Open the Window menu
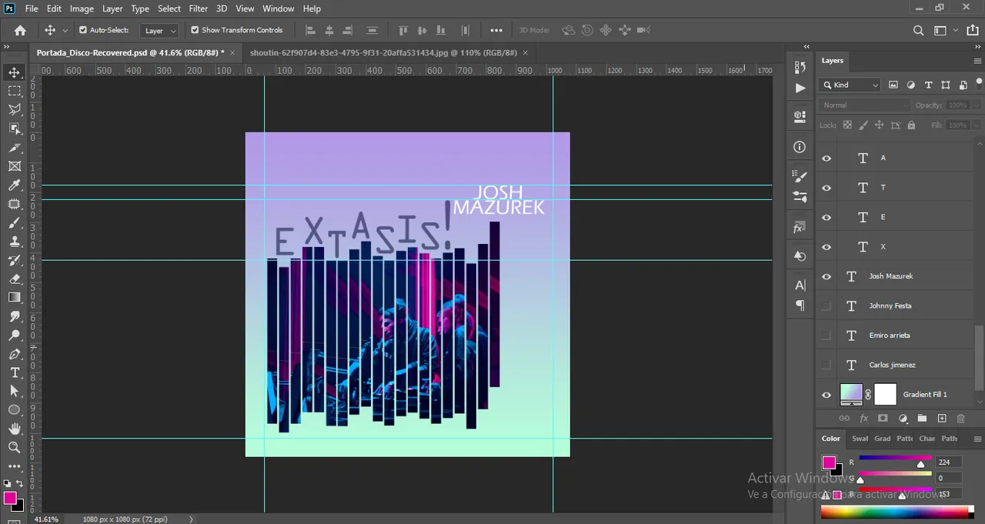Screen dimensions: 985x524 (x=278, y=8)
